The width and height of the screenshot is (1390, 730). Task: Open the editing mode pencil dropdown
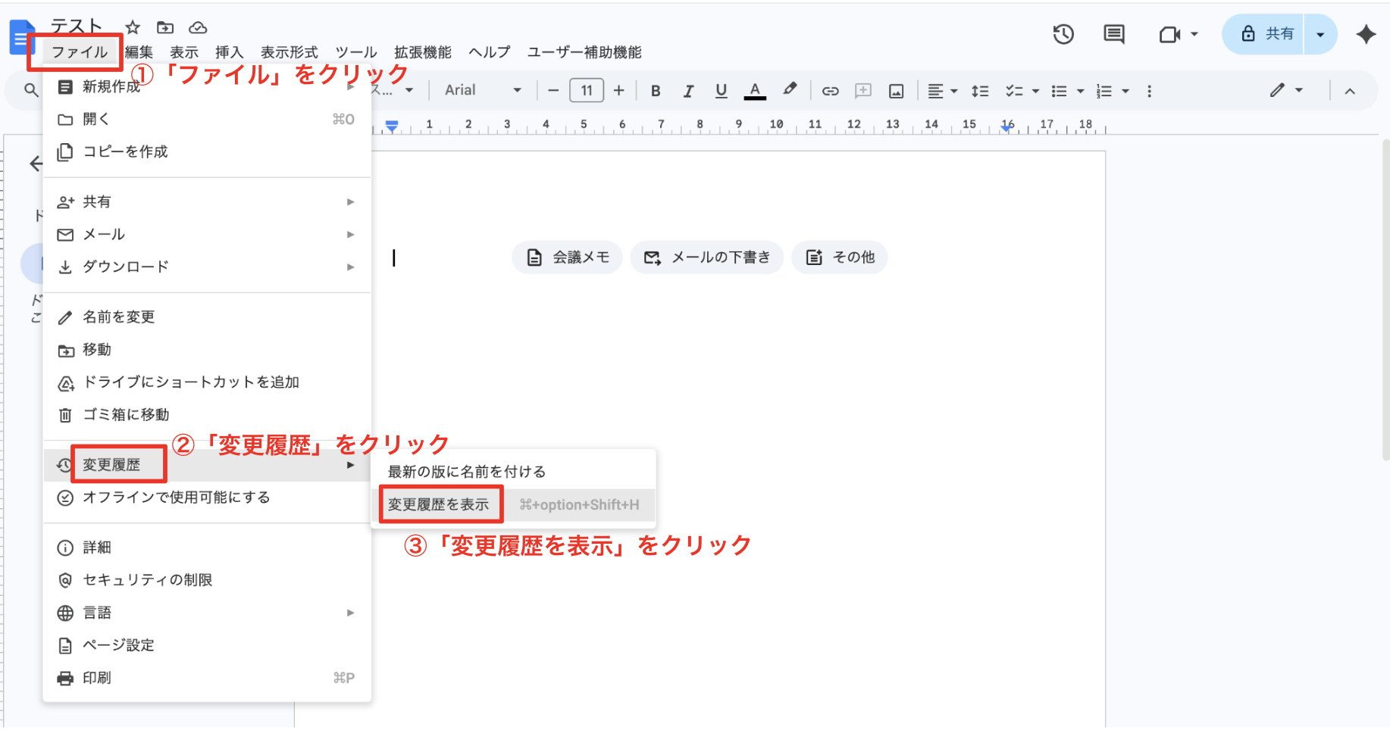coord(1286,90)
